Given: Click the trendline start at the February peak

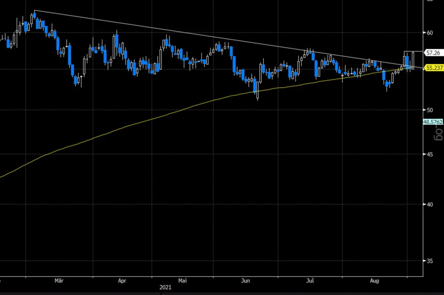Looking at the screenshot, I should (x=34, y=11).
